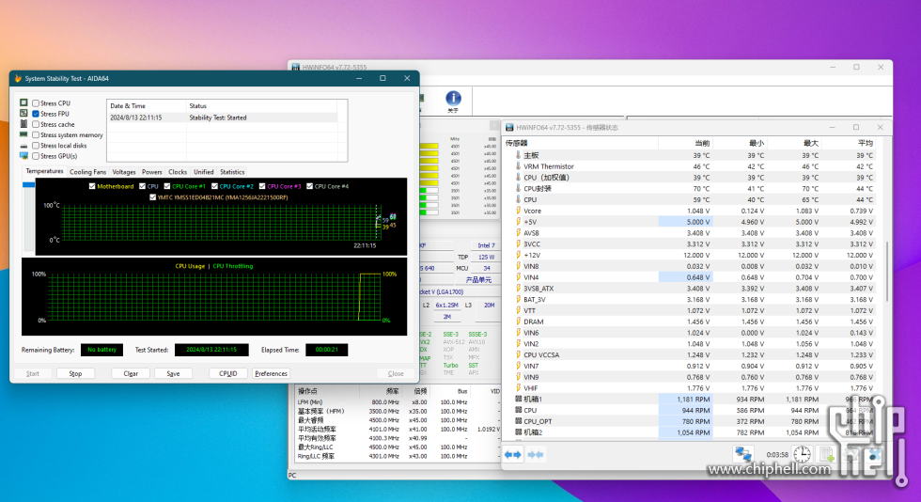921x502 pixels.
Task: Enable the Stress local disks checkbox
Action: [36, 145]
